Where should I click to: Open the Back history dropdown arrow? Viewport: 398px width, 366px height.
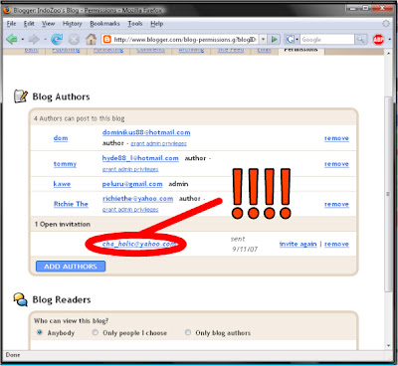(x=23, y=40)
